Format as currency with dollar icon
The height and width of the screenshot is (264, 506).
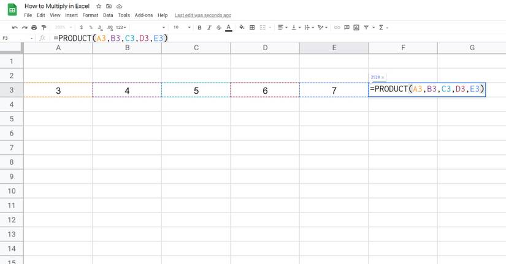point(82,28)
